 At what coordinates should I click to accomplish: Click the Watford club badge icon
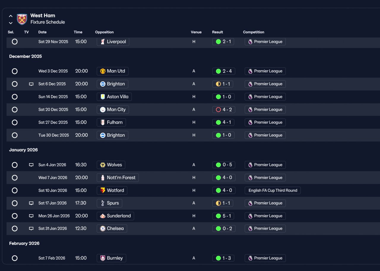[103, 190]
